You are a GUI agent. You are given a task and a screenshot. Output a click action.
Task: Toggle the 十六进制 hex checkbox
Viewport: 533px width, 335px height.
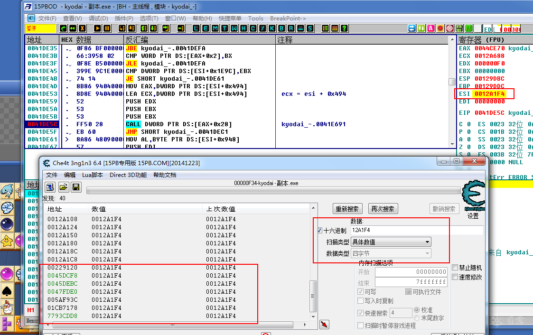coord(319,230)
